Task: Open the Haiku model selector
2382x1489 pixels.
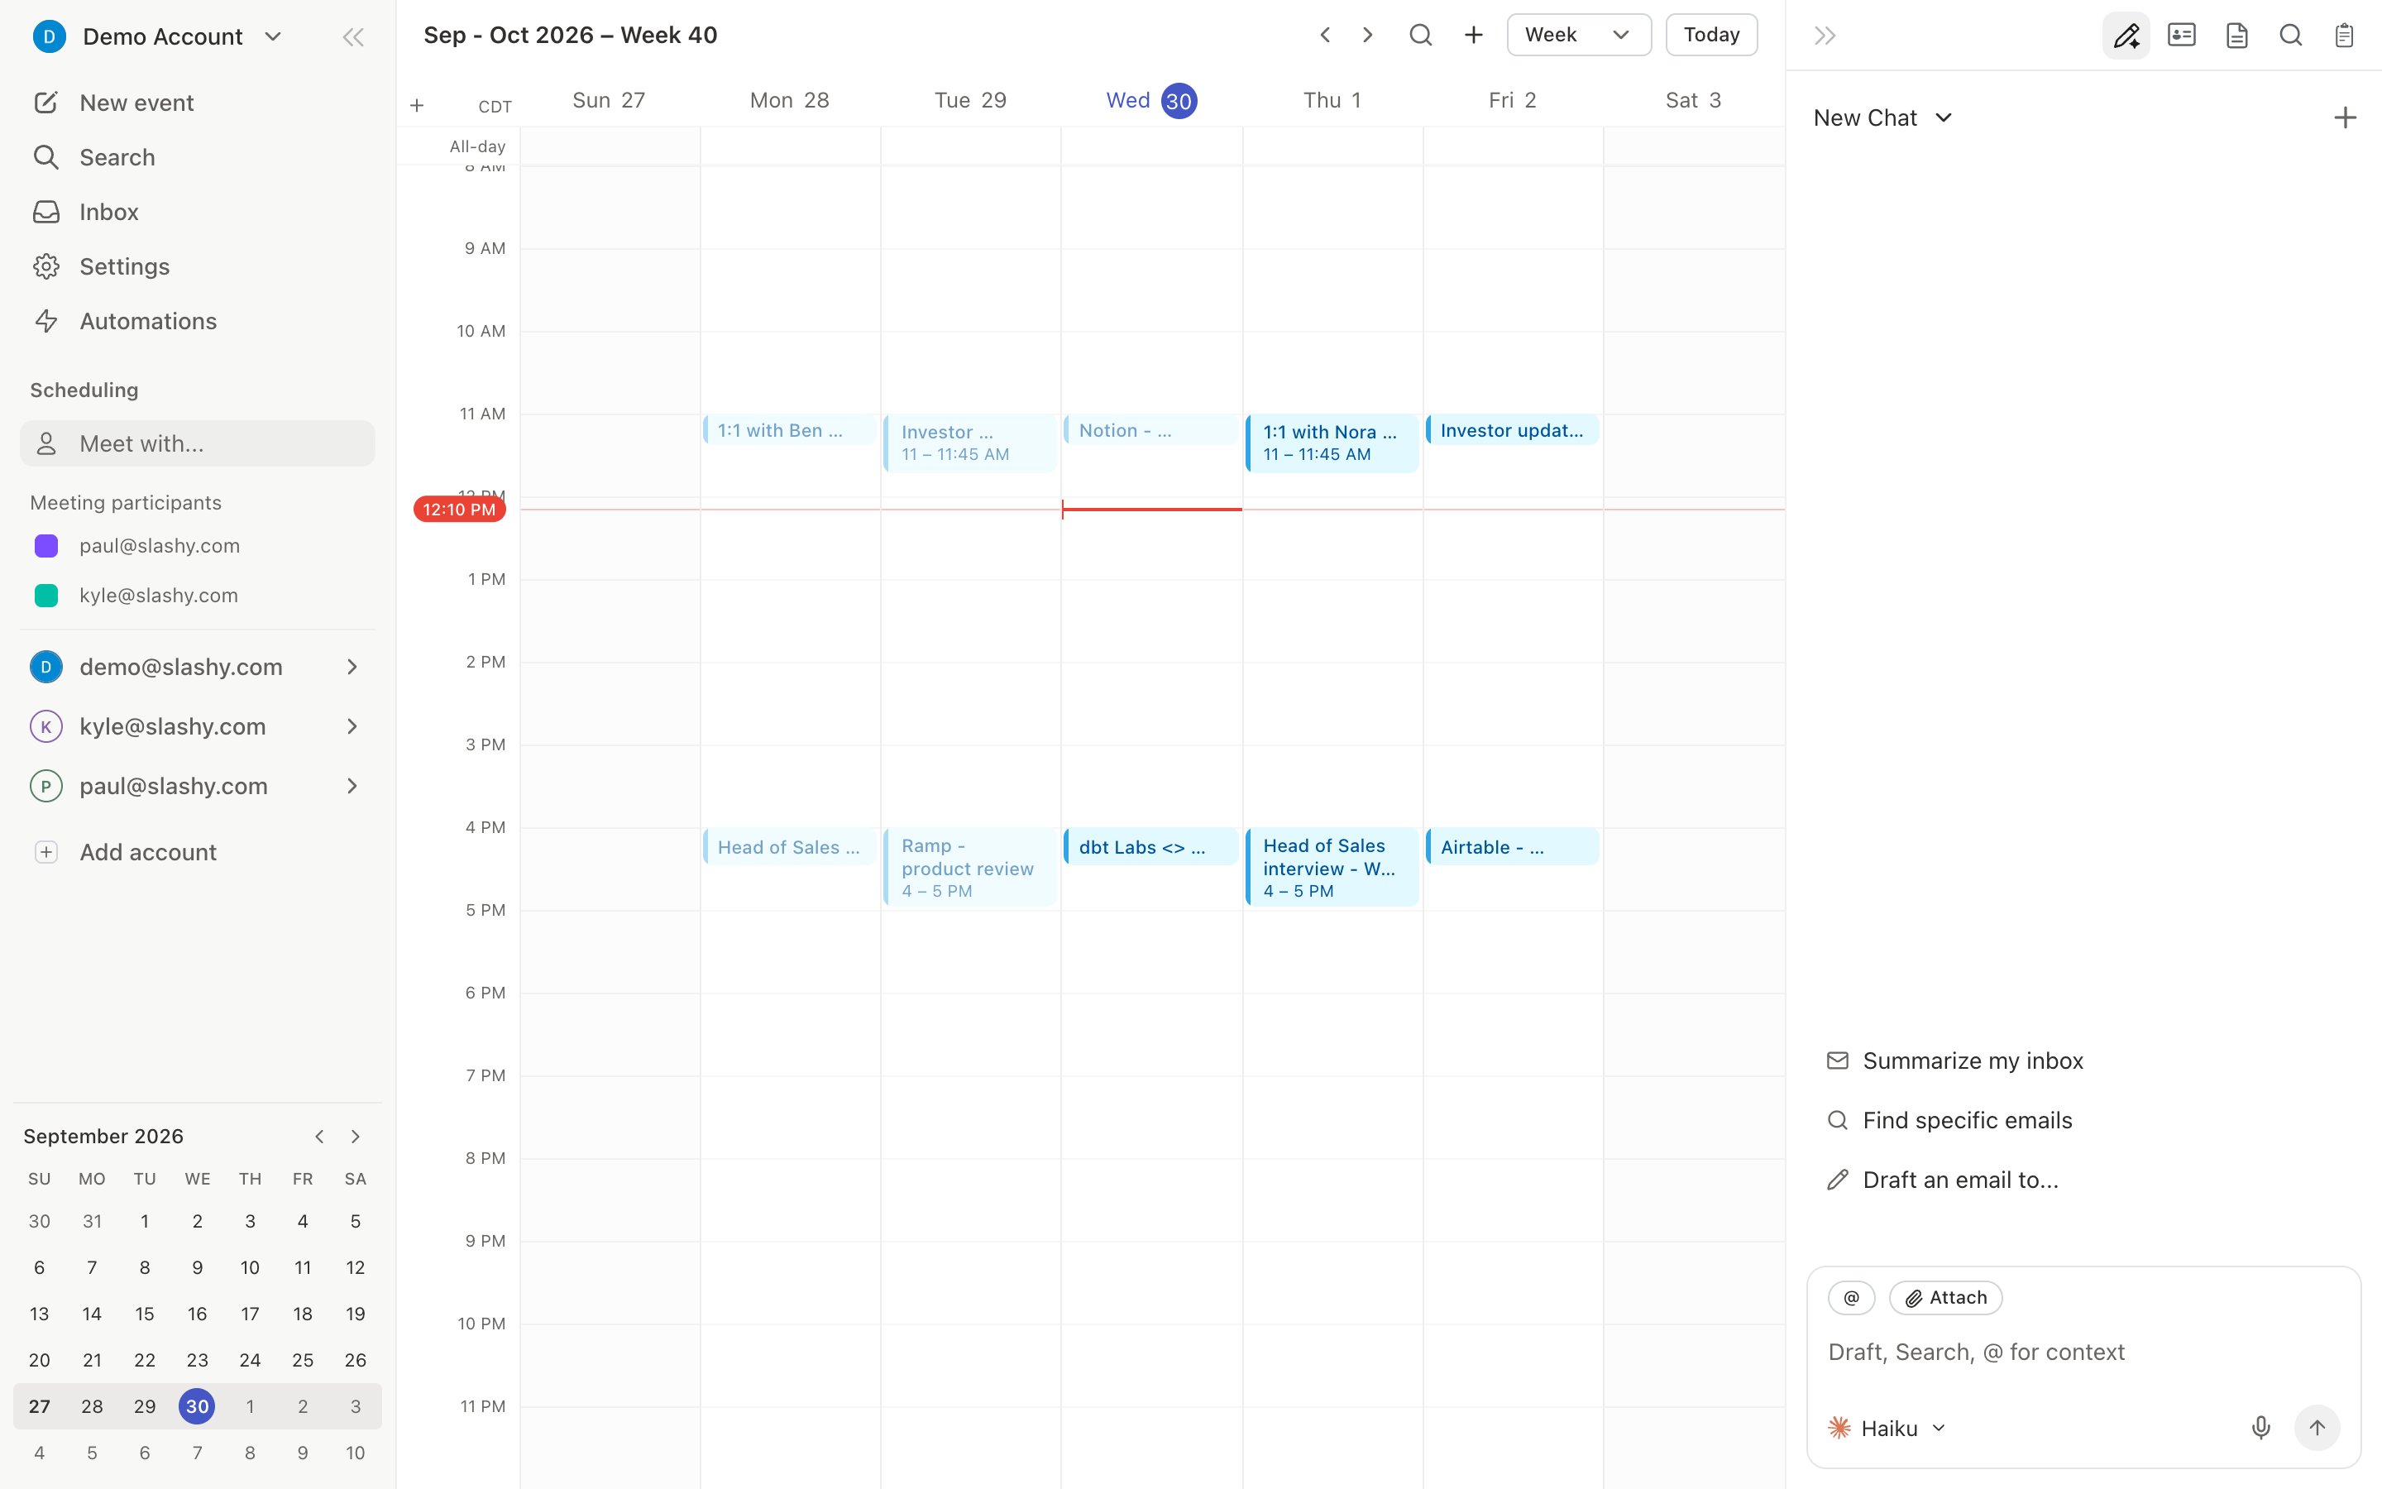Action: coord(1887,1428)
